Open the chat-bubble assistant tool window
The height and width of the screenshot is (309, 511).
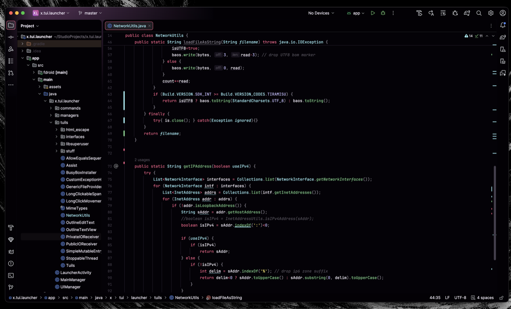(503, 73)
